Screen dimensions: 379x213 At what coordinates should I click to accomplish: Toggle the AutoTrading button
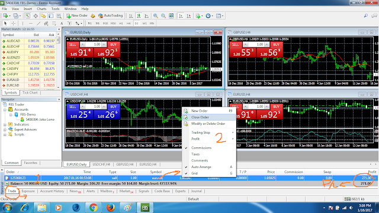click(x=111, y=16)
